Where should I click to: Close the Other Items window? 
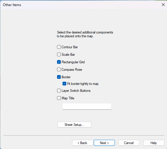[x=163, y=5]
